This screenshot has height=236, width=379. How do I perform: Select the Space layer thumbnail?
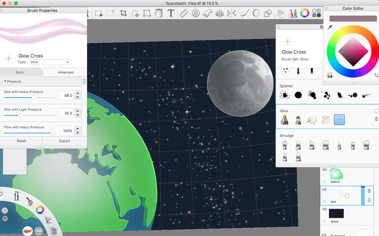336,213
